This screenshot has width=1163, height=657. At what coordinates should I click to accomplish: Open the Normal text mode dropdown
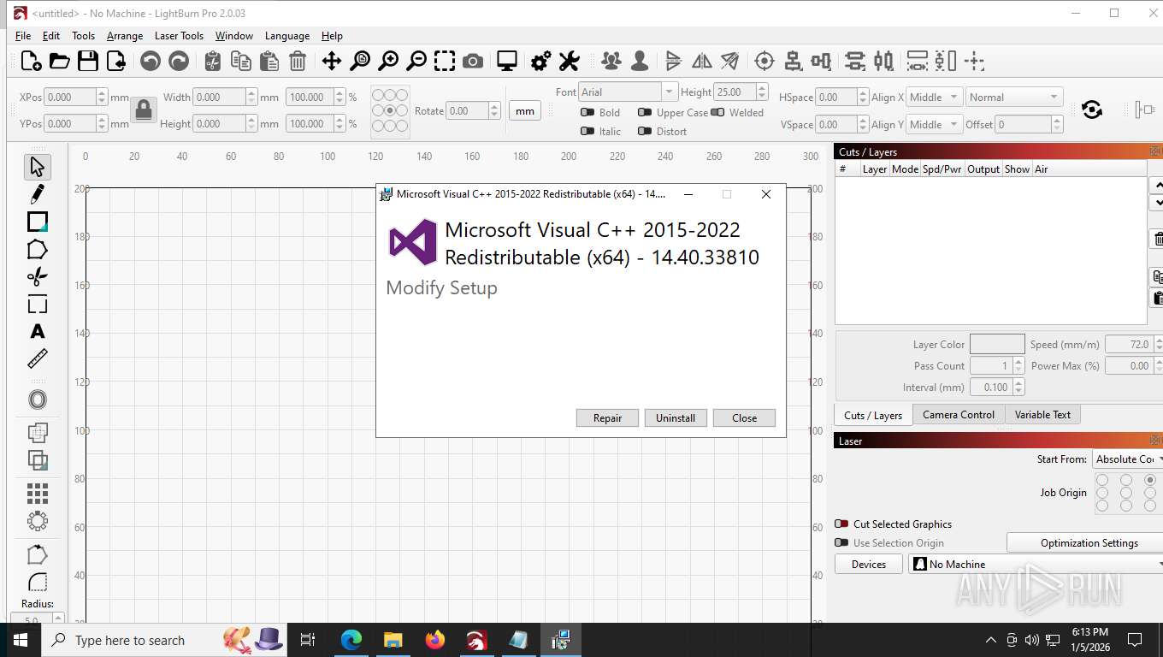[1015, 97]
